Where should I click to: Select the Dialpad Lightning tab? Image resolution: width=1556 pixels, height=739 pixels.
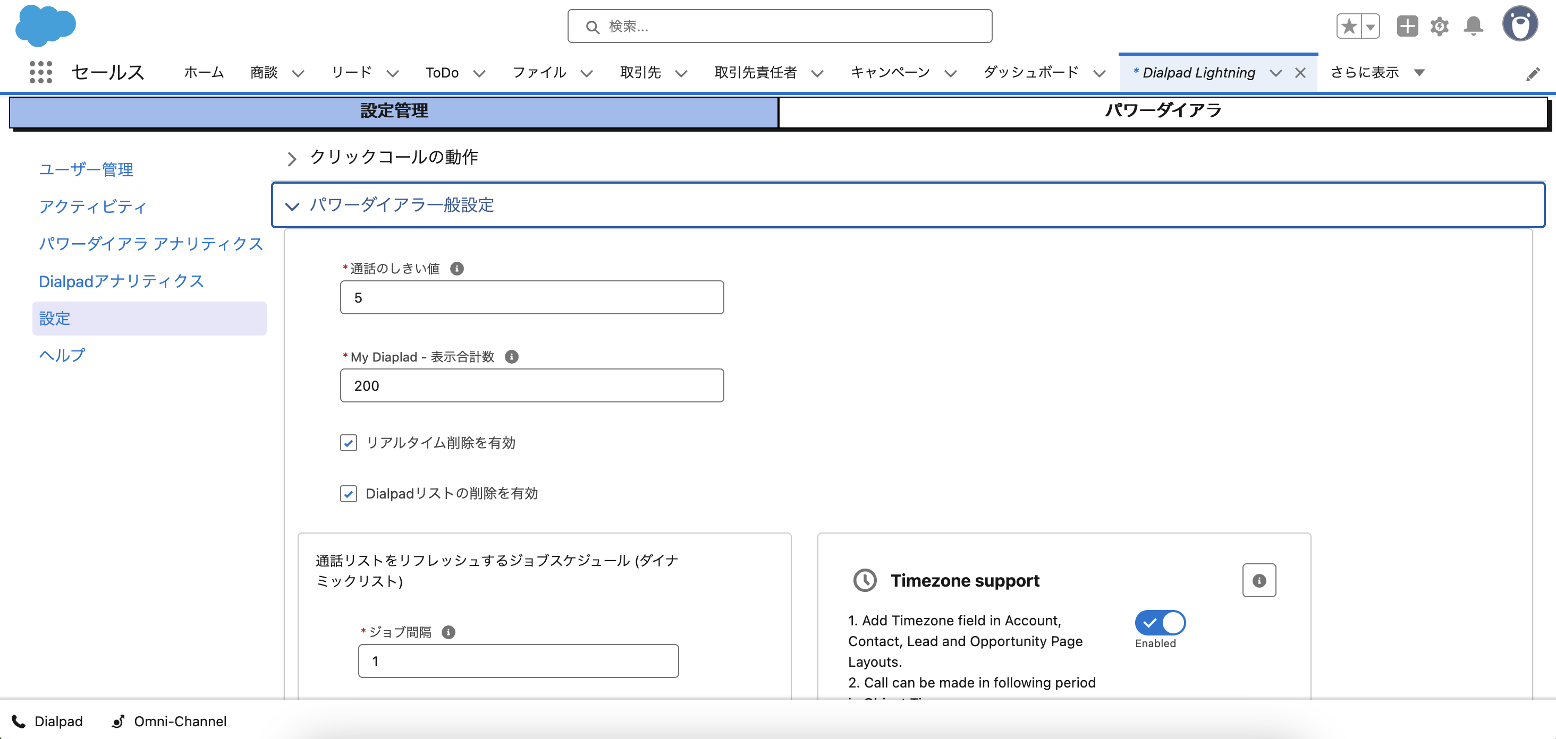(x=1198, y=73)
